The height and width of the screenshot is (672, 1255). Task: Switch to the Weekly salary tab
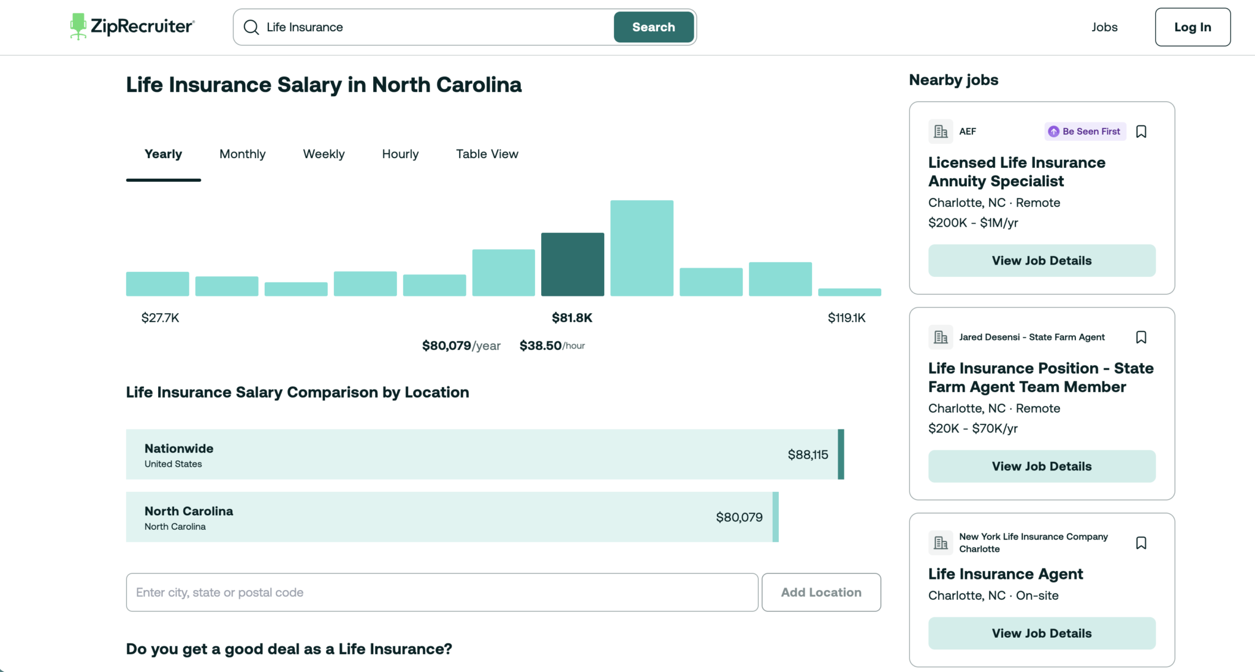click(x=324, y=154)
